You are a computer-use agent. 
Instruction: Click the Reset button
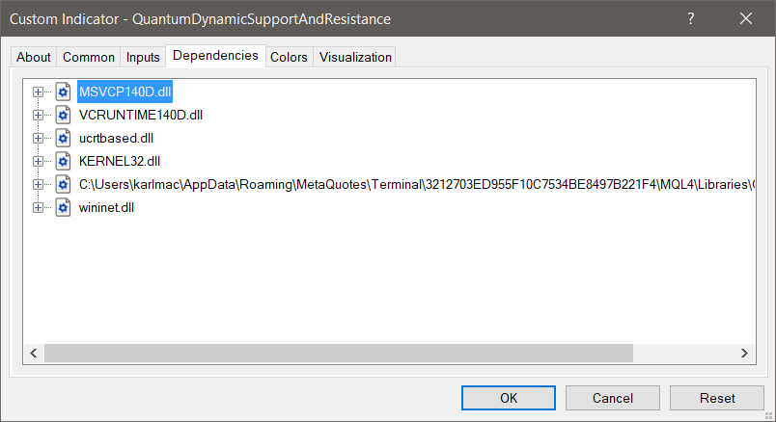click(717, 398)
